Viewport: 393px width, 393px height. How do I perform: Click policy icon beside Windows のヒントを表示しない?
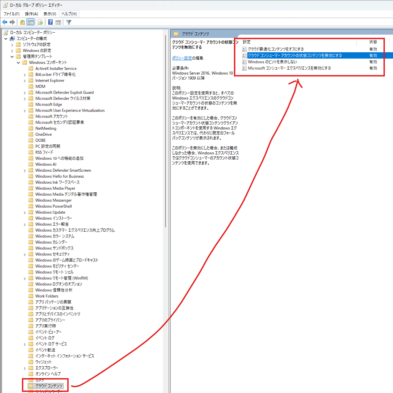(x=244, y=62)
